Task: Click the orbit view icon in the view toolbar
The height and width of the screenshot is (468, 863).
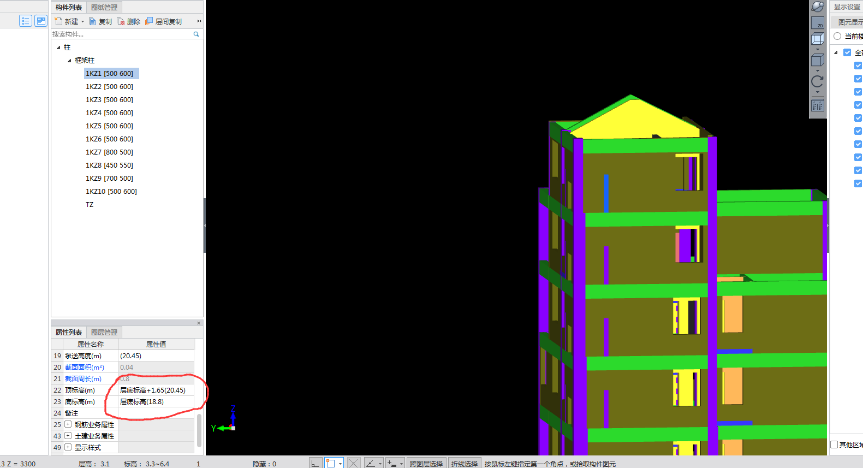Action: coord(818,7)
